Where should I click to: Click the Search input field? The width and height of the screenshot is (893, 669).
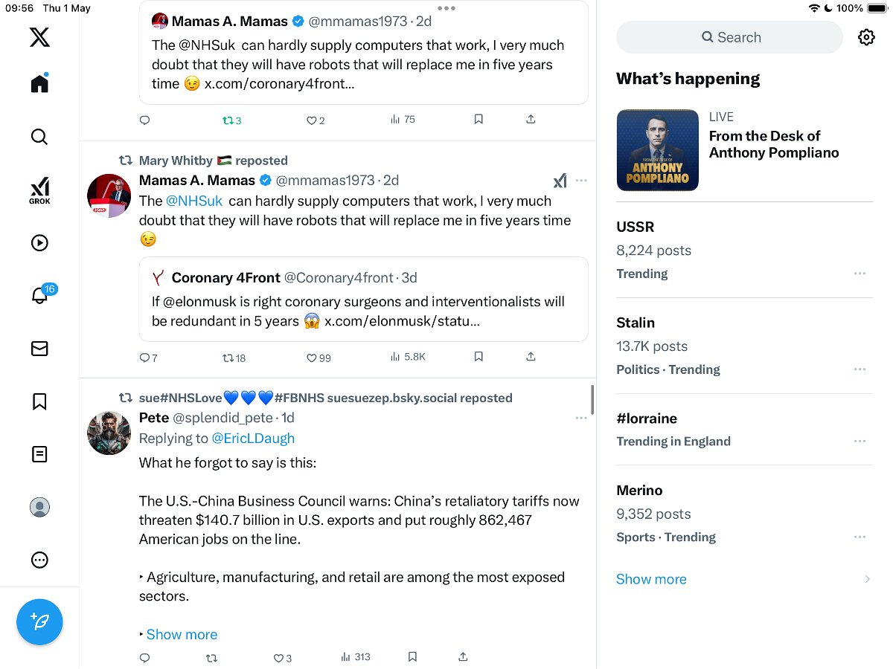coord(729,37)
